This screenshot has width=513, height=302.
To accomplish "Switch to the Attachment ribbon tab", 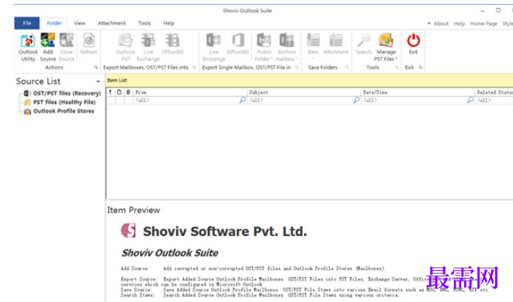I will (112, 23).
